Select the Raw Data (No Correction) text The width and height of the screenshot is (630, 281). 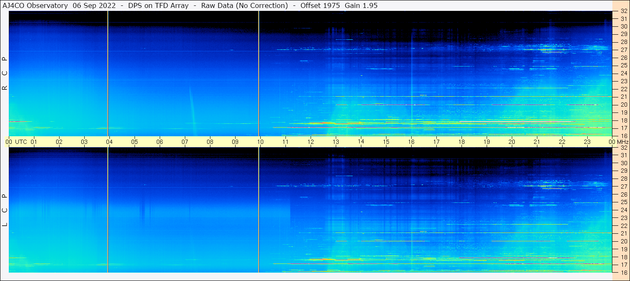point(245,5)
